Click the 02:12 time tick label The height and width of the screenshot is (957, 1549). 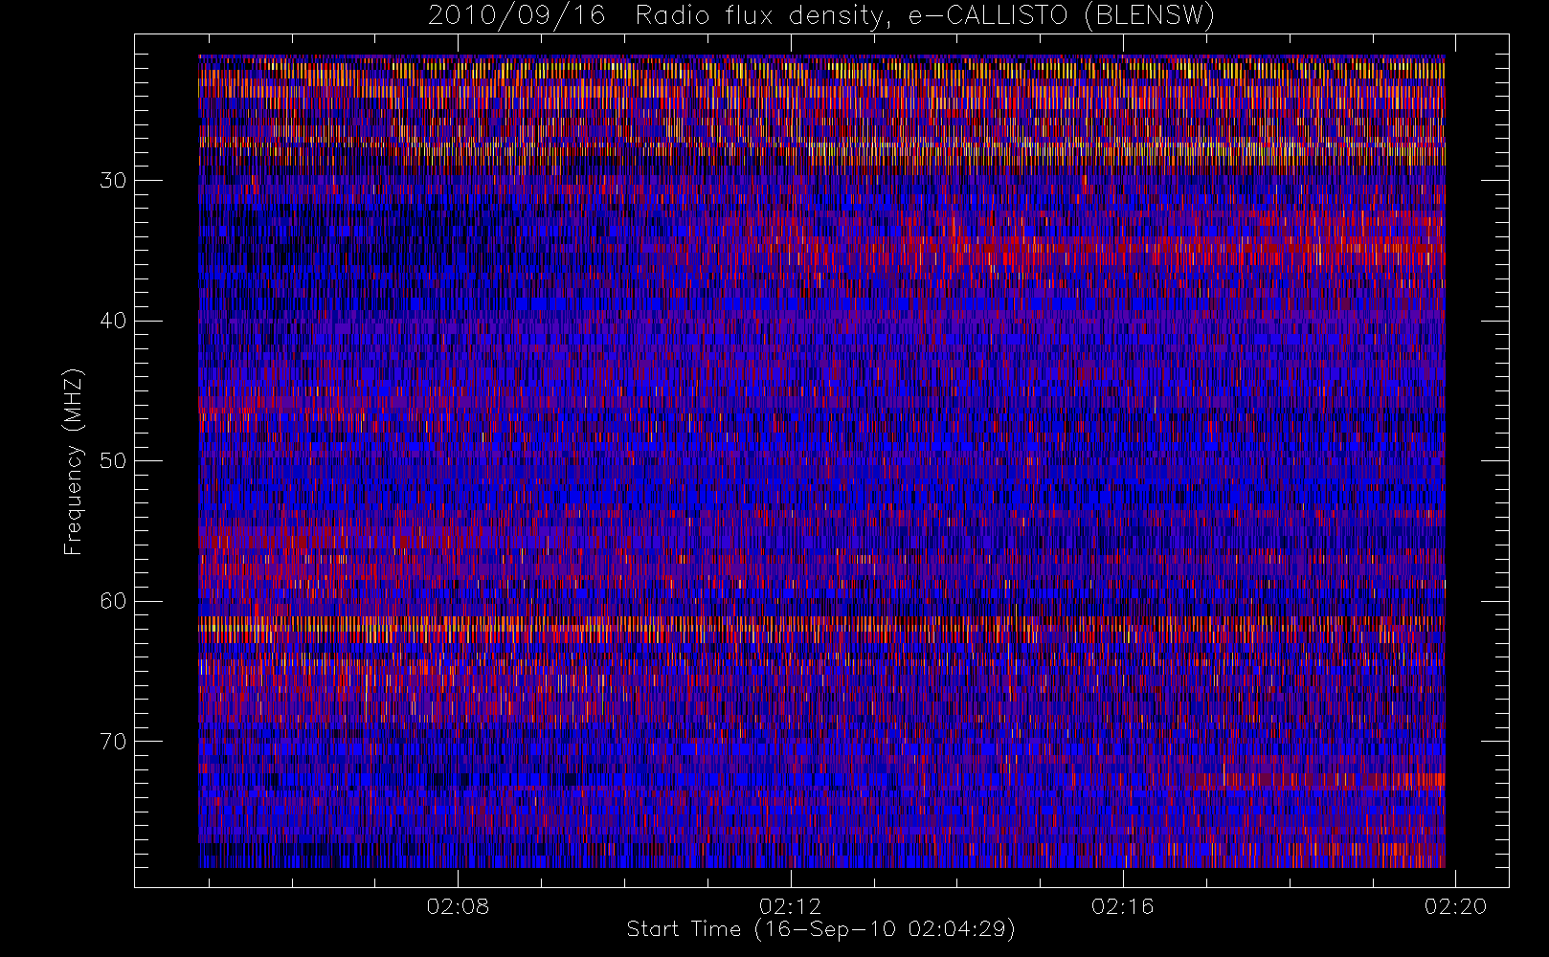click(x=790, y=906)
